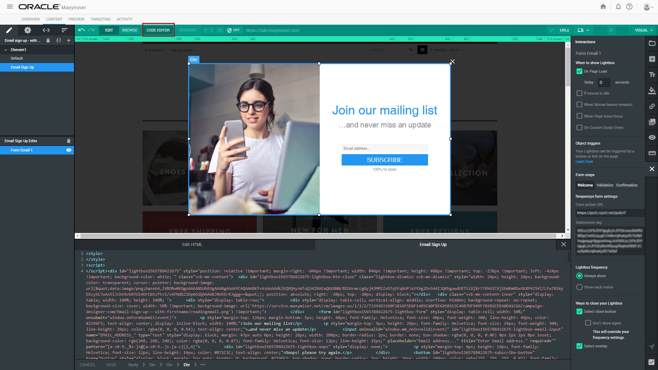This screenshot has width=658, height=370.
Task: Click the text typography icon in sidebar
Action: tap(652, 75)
